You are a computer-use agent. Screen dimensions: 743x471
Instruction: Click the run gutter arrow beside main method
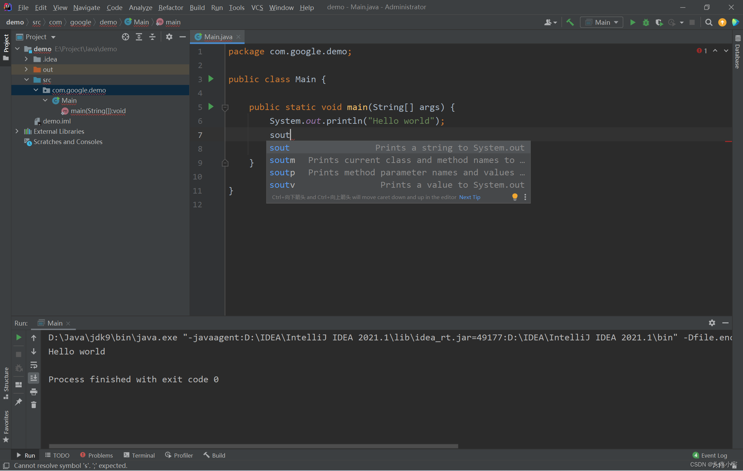tap(211, 107)
